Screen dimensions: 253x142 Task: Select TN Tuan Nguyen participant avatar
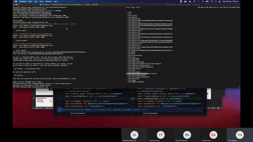point(240,135)
